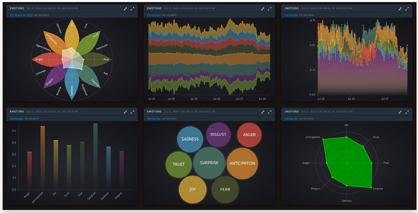Click the green Trust petal
The height and width of the screenshot is (213, 418).
[x=89, y=43]
